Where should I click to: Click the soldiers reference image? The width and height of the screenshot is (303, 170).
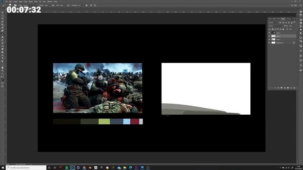pos(98,88)
